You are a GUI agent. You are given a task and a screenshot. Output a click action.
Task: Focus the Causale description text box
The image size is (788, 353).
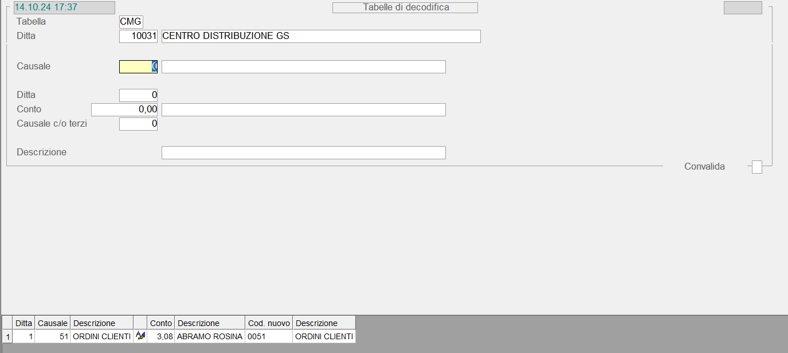(303, 66)
